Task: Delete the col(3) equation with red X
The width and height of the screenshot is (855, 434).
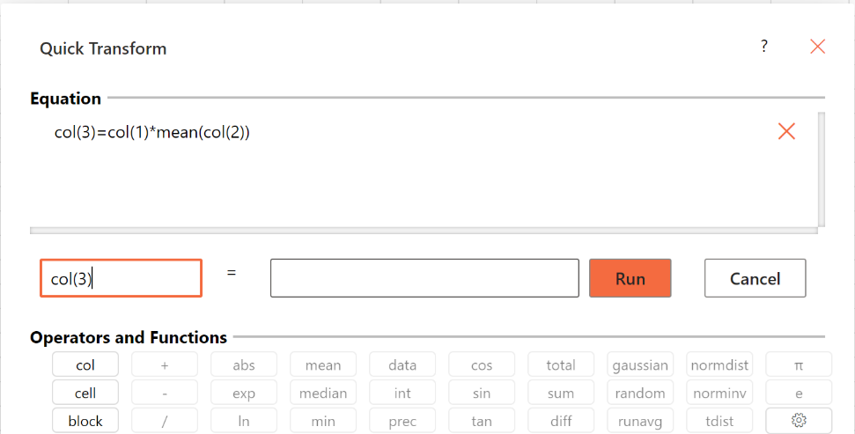Action: tap(786, 131)
